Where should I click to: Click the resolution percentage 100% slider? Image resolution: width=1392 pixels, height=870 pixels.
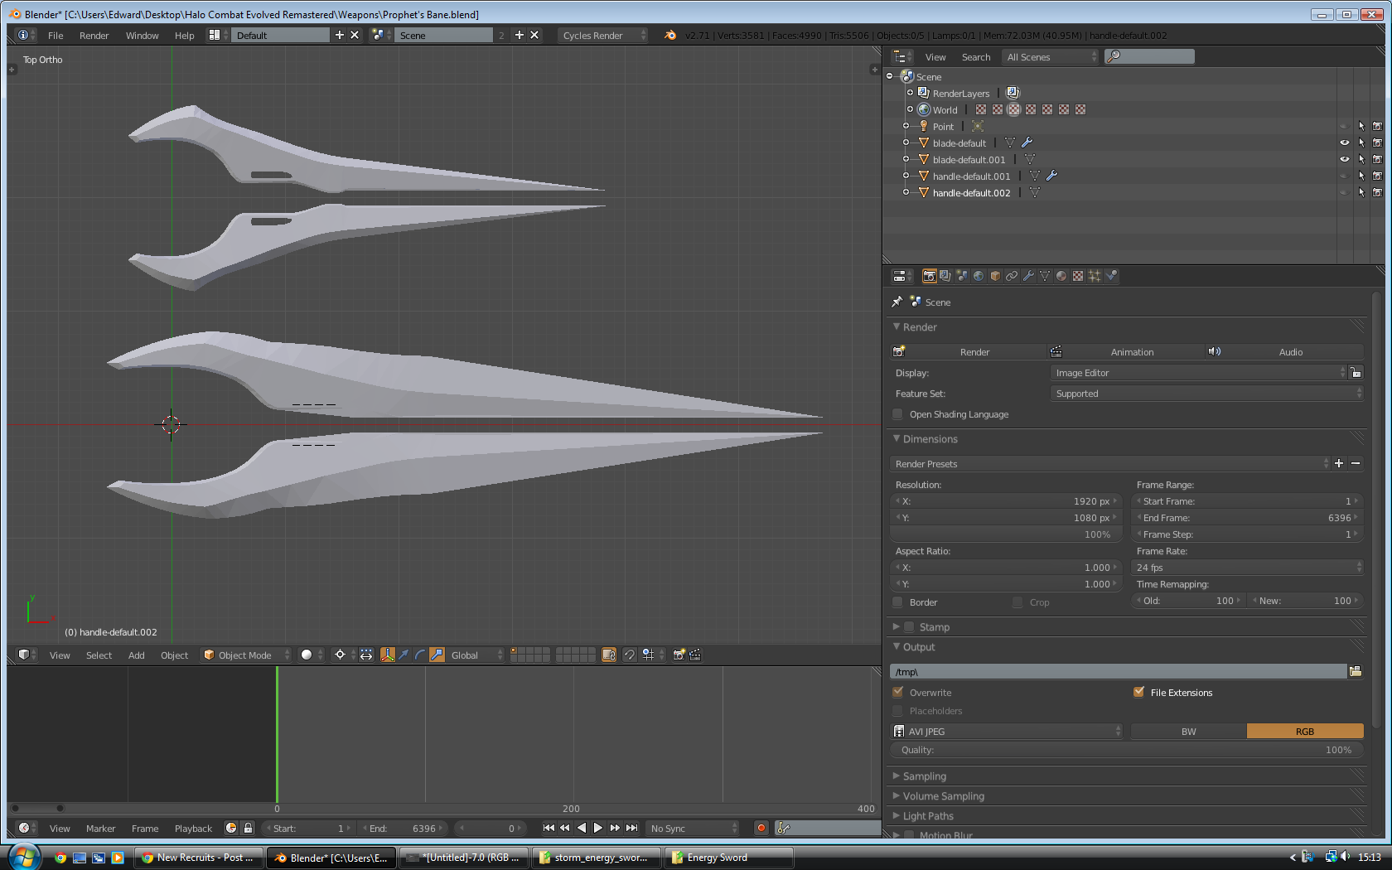tap(1007, 534)
